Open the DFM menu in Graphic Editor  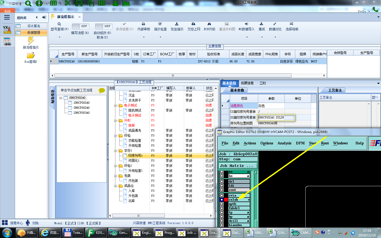coord(300,143)
